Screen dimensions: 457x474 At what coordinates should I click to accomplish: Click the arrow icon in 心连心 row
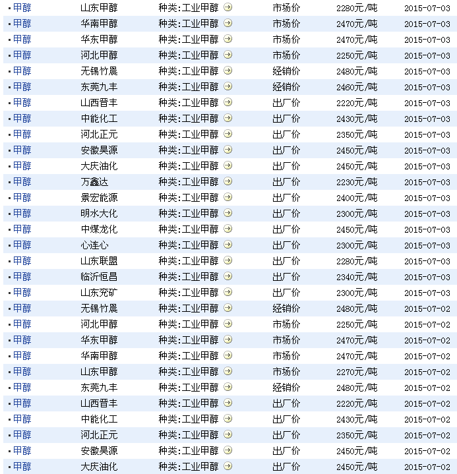(x=228, y=245)
